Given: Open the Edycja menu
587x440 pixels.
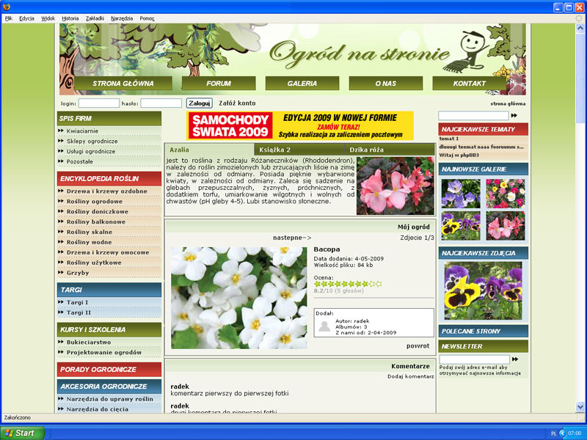Looking at the screenshot, I should tap(26, 18).
